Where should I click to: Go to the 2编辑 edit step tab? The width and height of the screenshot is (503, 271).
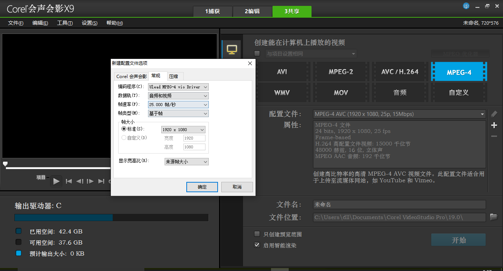252,11
